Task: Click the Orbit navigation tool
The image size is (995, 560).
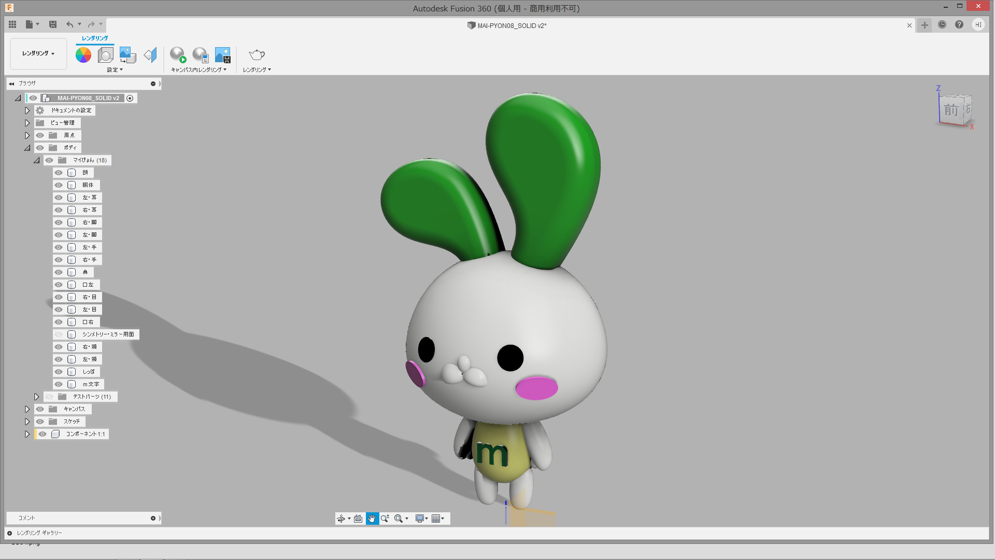Action: [341, 519]
